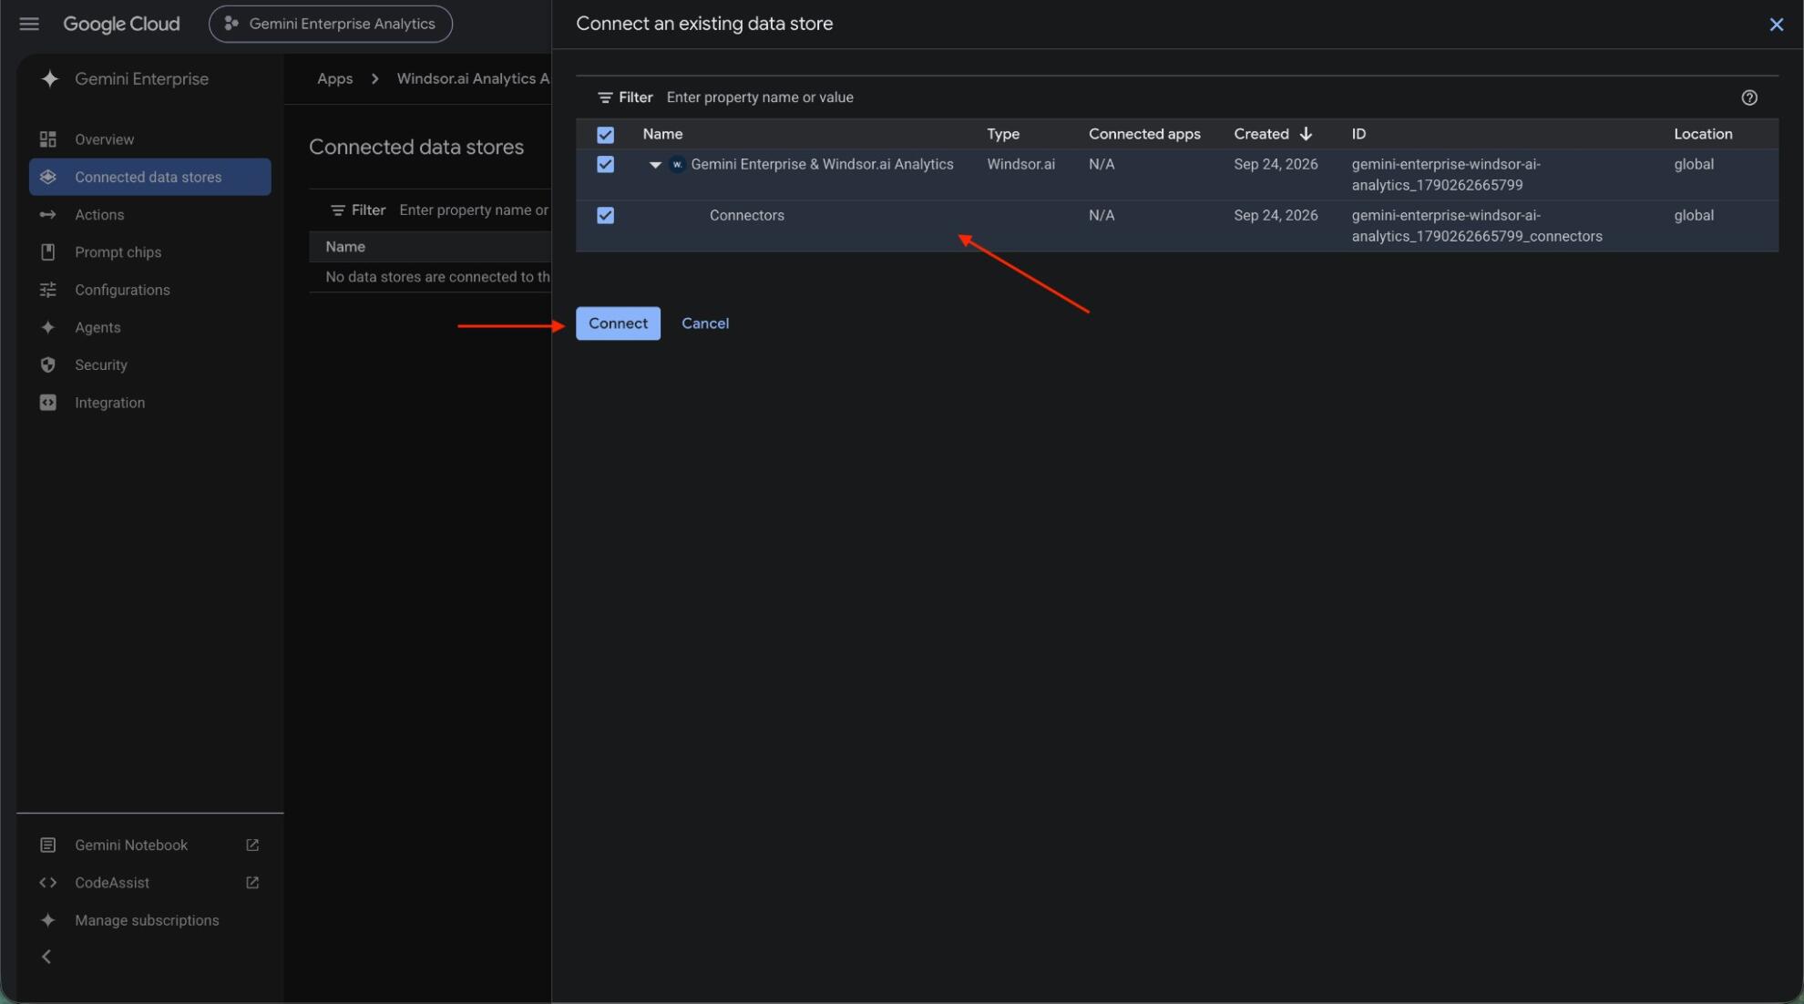Image resolution: width=1804 pixels, height=1004 pixels.
Task: Open the Apps breadcrumb link
Action: click(334, 78)
